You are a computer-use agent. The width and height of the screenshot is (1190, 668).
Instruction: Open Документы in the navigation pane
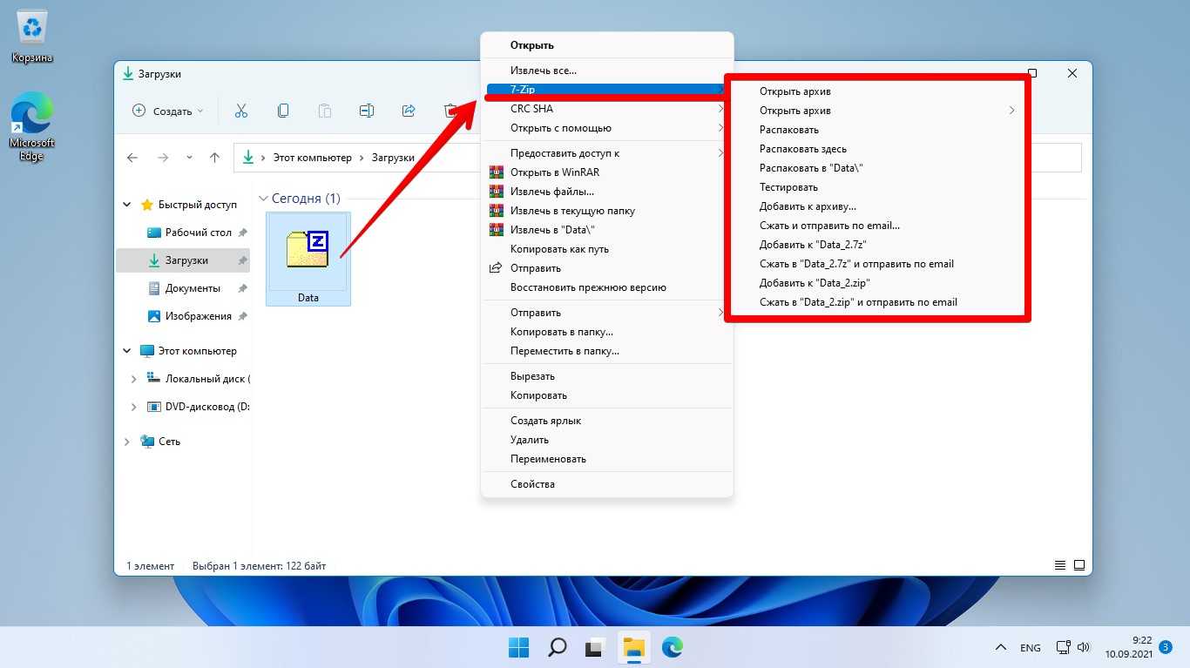pos(193,288)
